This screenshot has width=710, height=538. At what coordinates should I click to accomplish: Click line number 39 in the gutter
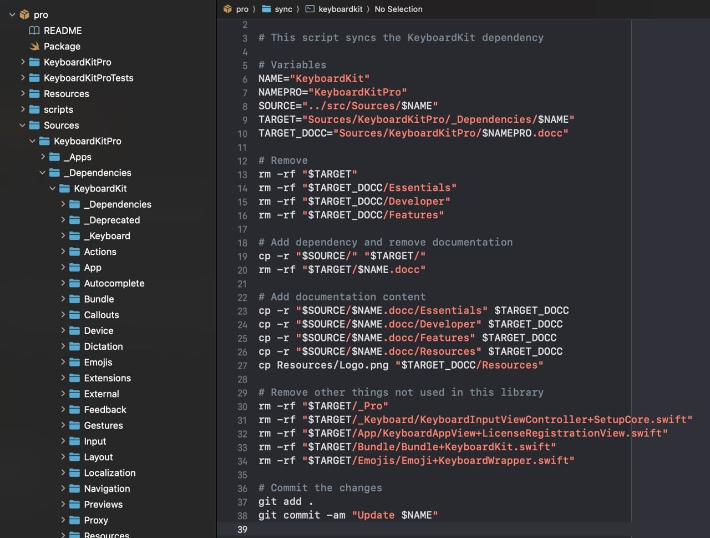click(242, 529)
